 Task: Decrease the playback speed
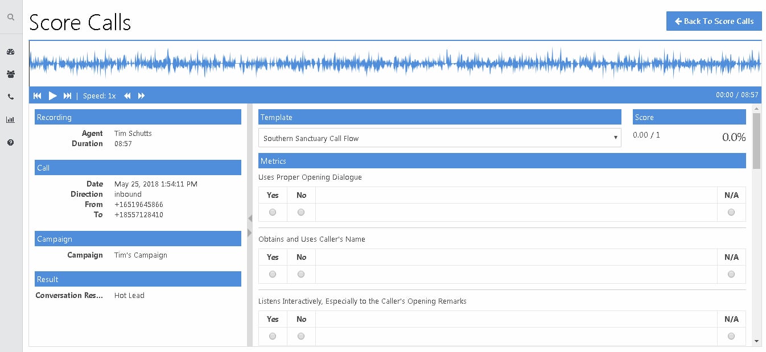pos(127,96)
